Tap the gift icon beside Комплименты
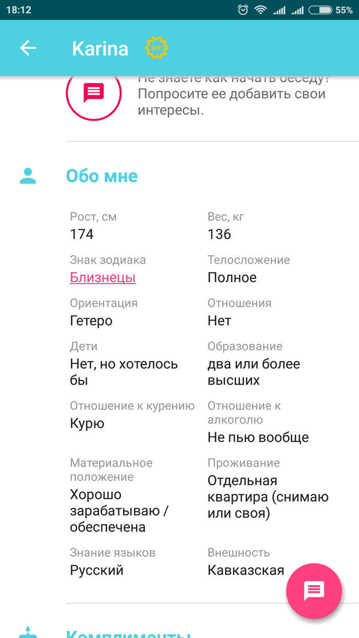The image size is (359, 638). click(28, 632)
